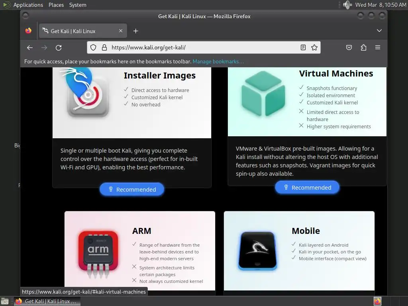
Task: Click the Virtual Machines heading
Action: 336,74
